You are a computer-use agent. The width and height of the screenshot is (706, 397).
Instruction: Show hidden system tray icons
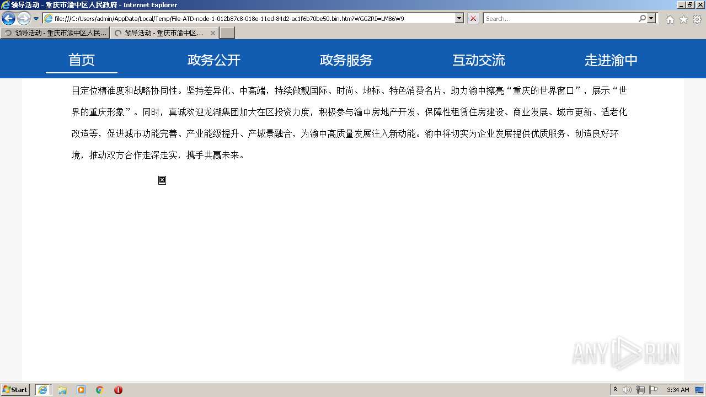(x=616, y=390)
